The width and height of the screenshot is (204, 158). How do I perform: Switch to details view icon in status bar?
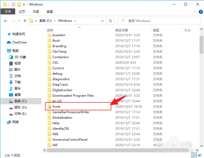click(x=194, y=156)
